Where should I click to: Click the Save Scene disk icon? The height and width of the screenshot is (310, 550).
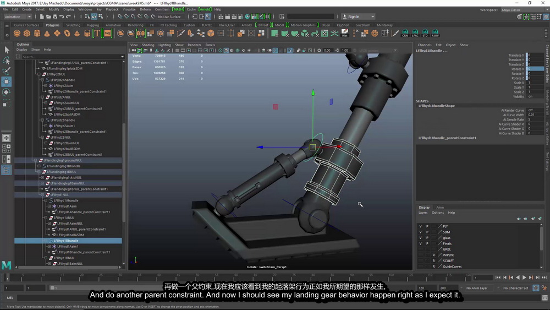(55, 17)
